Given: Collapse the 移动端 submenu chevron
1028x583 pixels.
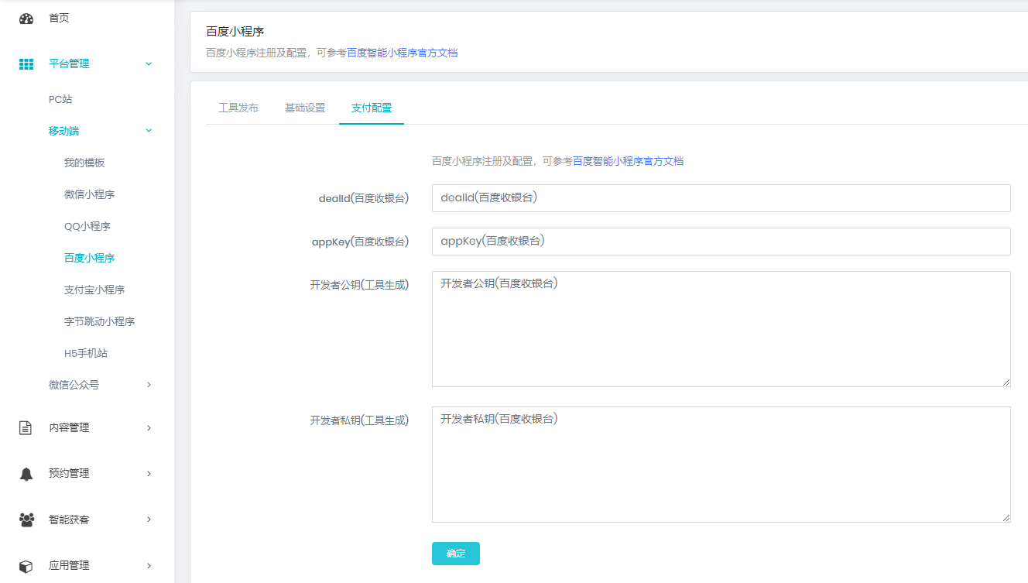Looking at the screenshot, I should pos(149,132).
